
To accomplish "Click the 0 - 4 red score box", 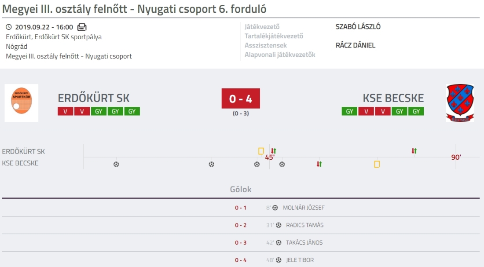I will (241, 99).
